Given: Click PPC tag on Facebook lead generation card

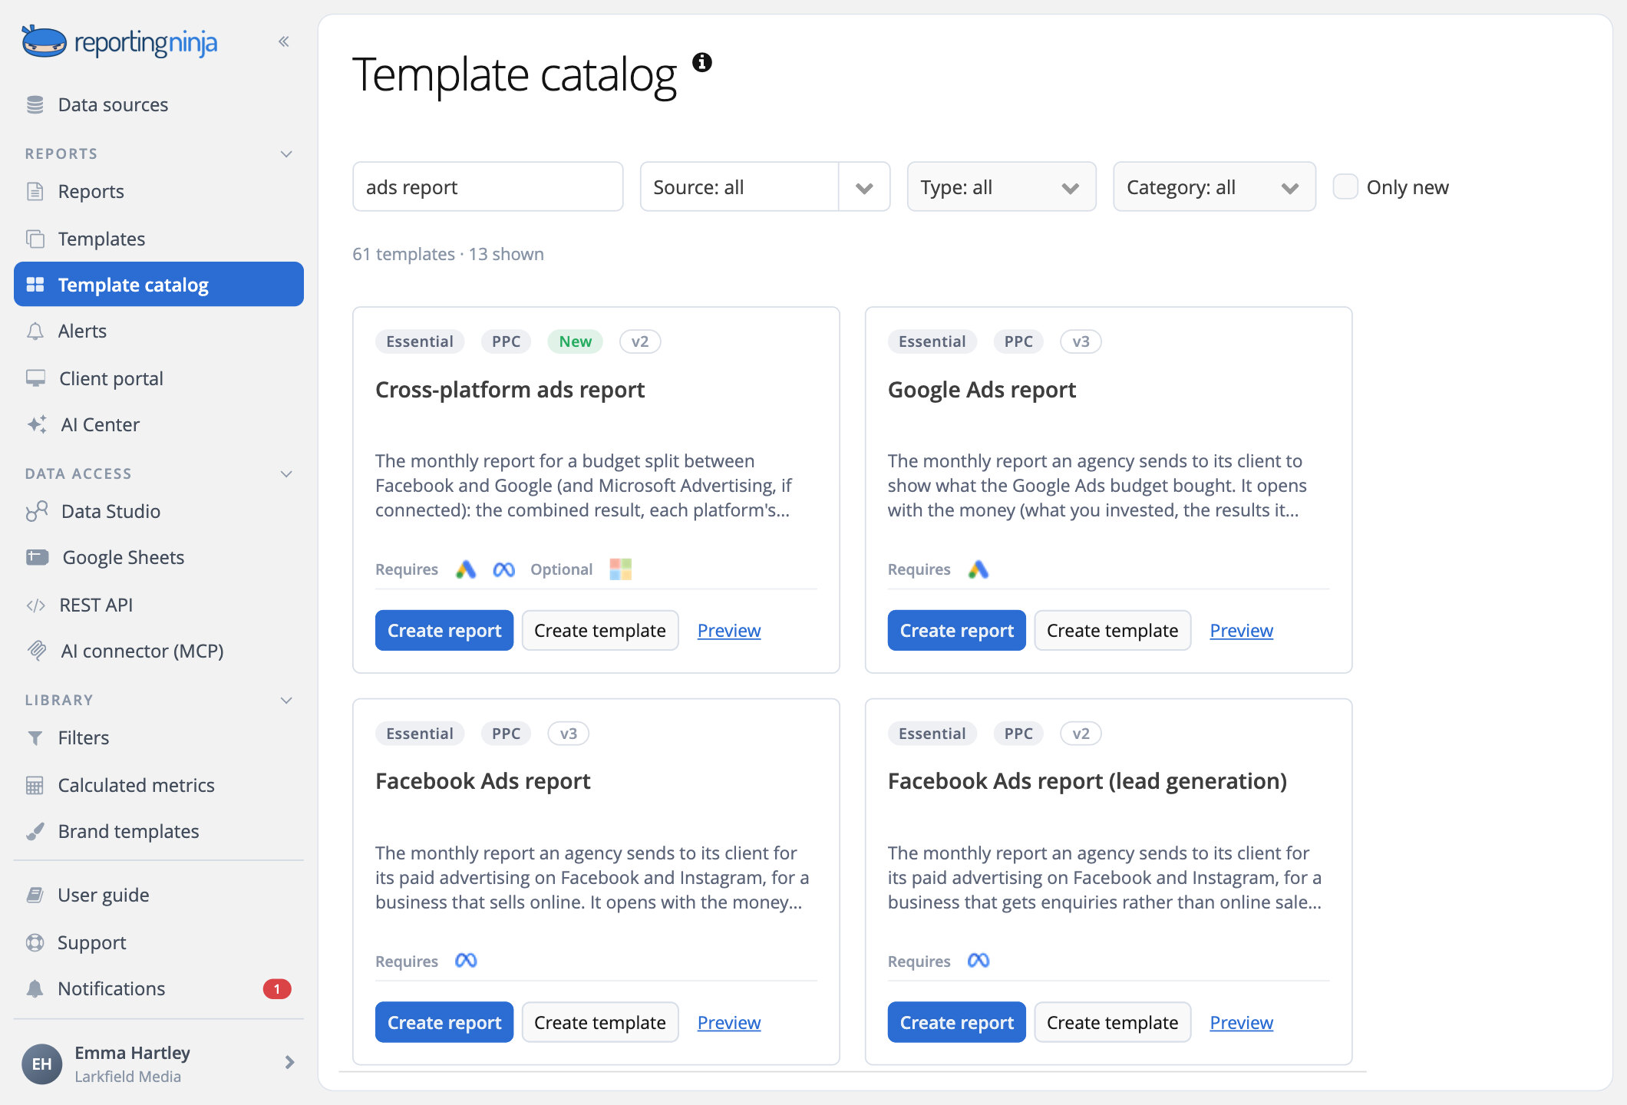Looking at the screenshot, I should [x=1018, y=734].
